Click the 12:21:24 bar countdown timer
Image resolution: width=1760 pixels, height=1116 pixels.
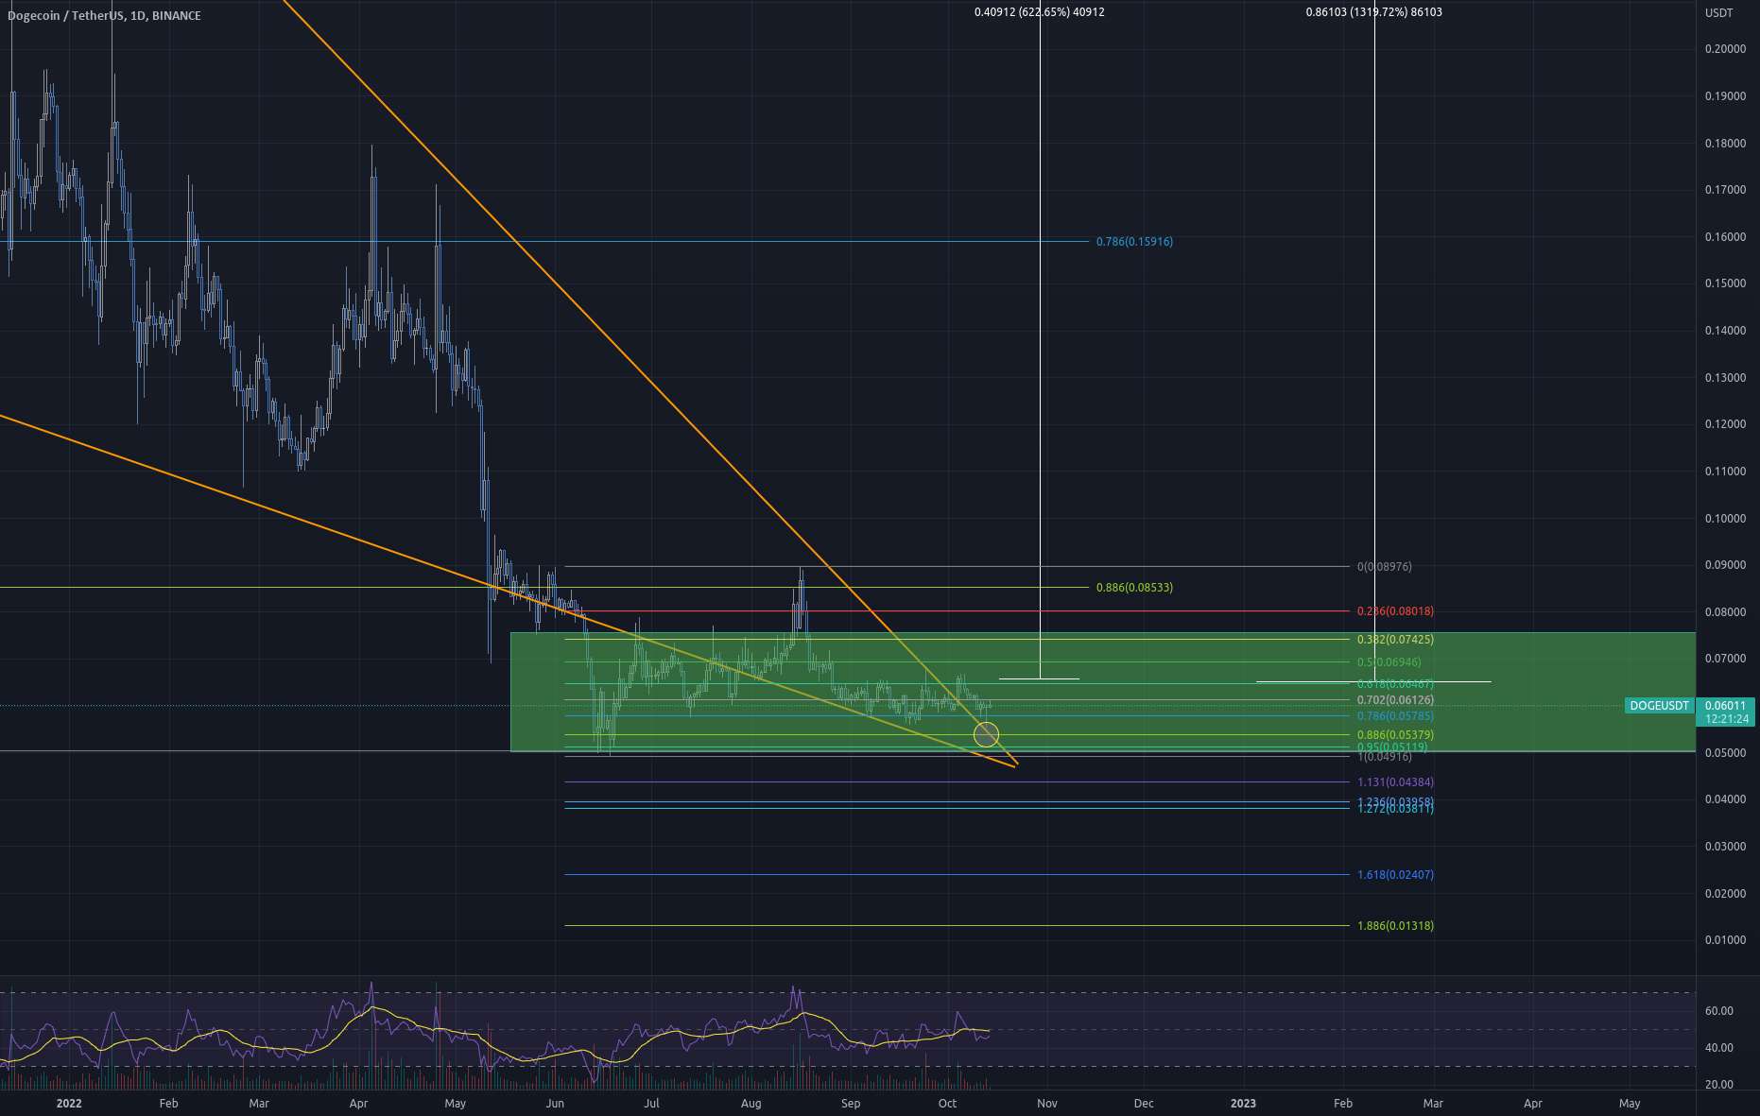click(x=1726, y=719)
